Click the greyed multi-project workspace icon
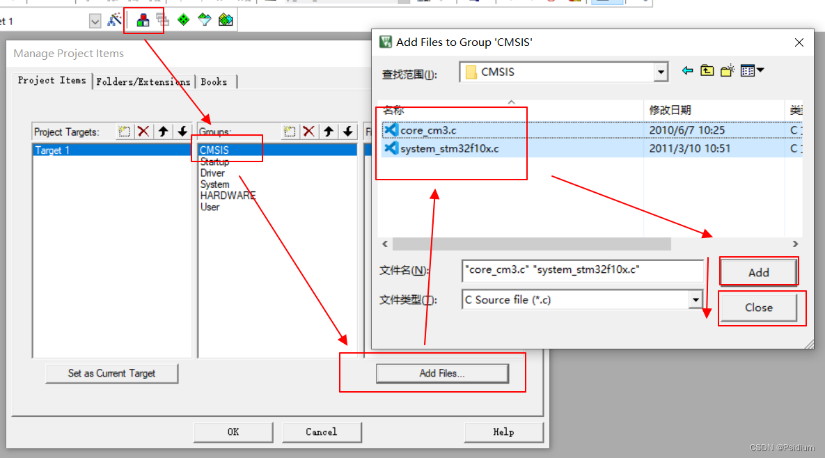Viewport: 825px width, 458px height. (163, 20)
